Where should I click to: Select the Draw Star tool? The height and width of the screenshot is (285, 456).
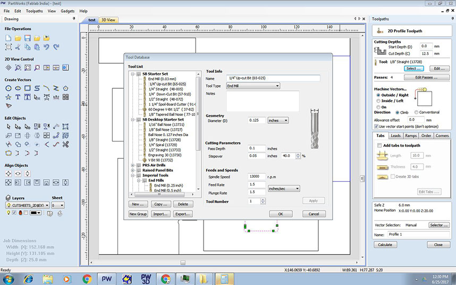point(9,97)
